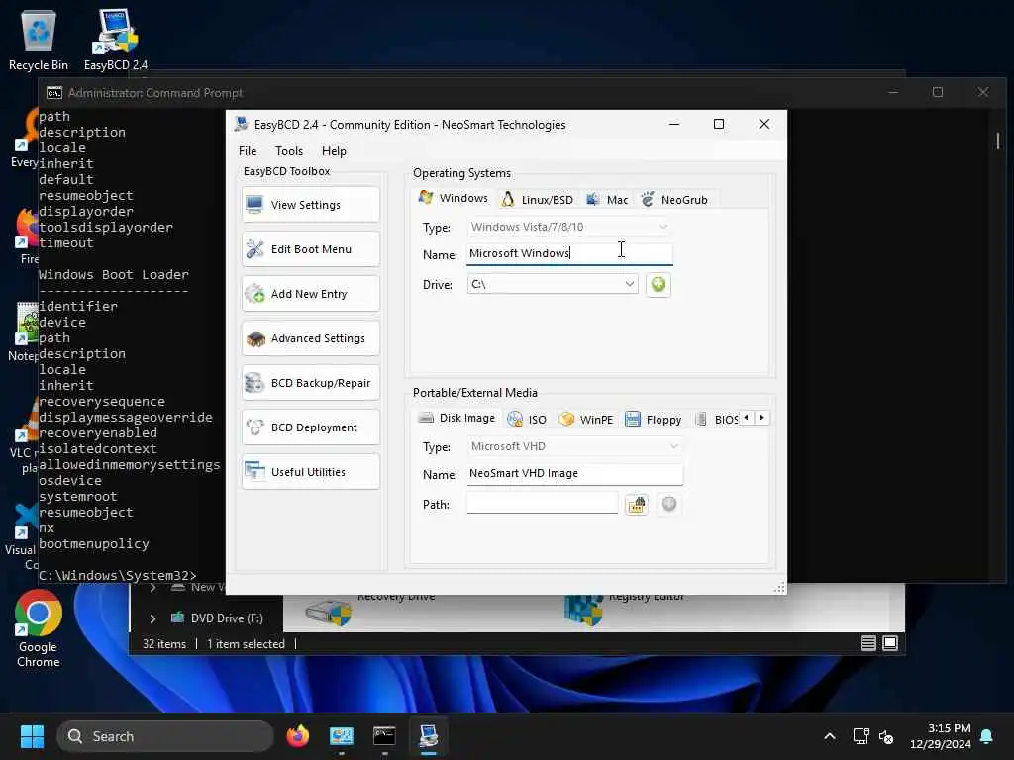Open Firefox from the taskbar
1014x760 pixels.
[x=298, y=736]
